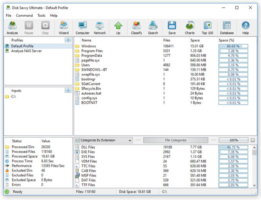Click the 80.65 % Windows space bar
261x200 pixels.
233,46
